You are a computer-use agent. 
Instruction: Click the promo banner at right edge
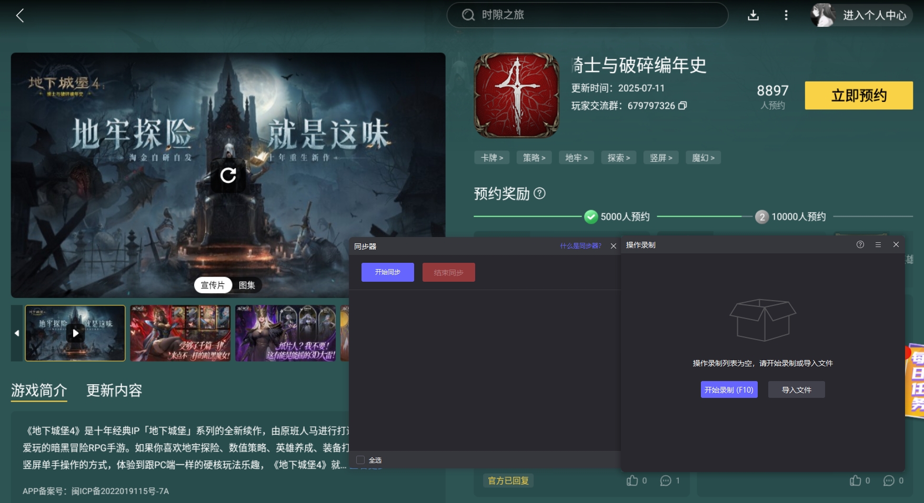click(915, 381)
